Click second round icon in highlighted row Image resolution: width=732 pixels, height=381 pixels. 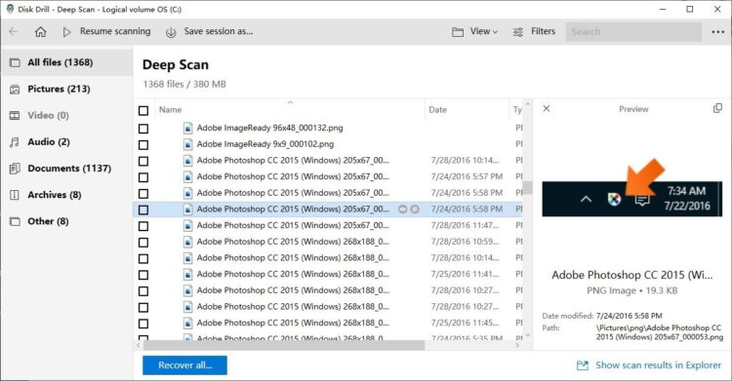(415, 210)
